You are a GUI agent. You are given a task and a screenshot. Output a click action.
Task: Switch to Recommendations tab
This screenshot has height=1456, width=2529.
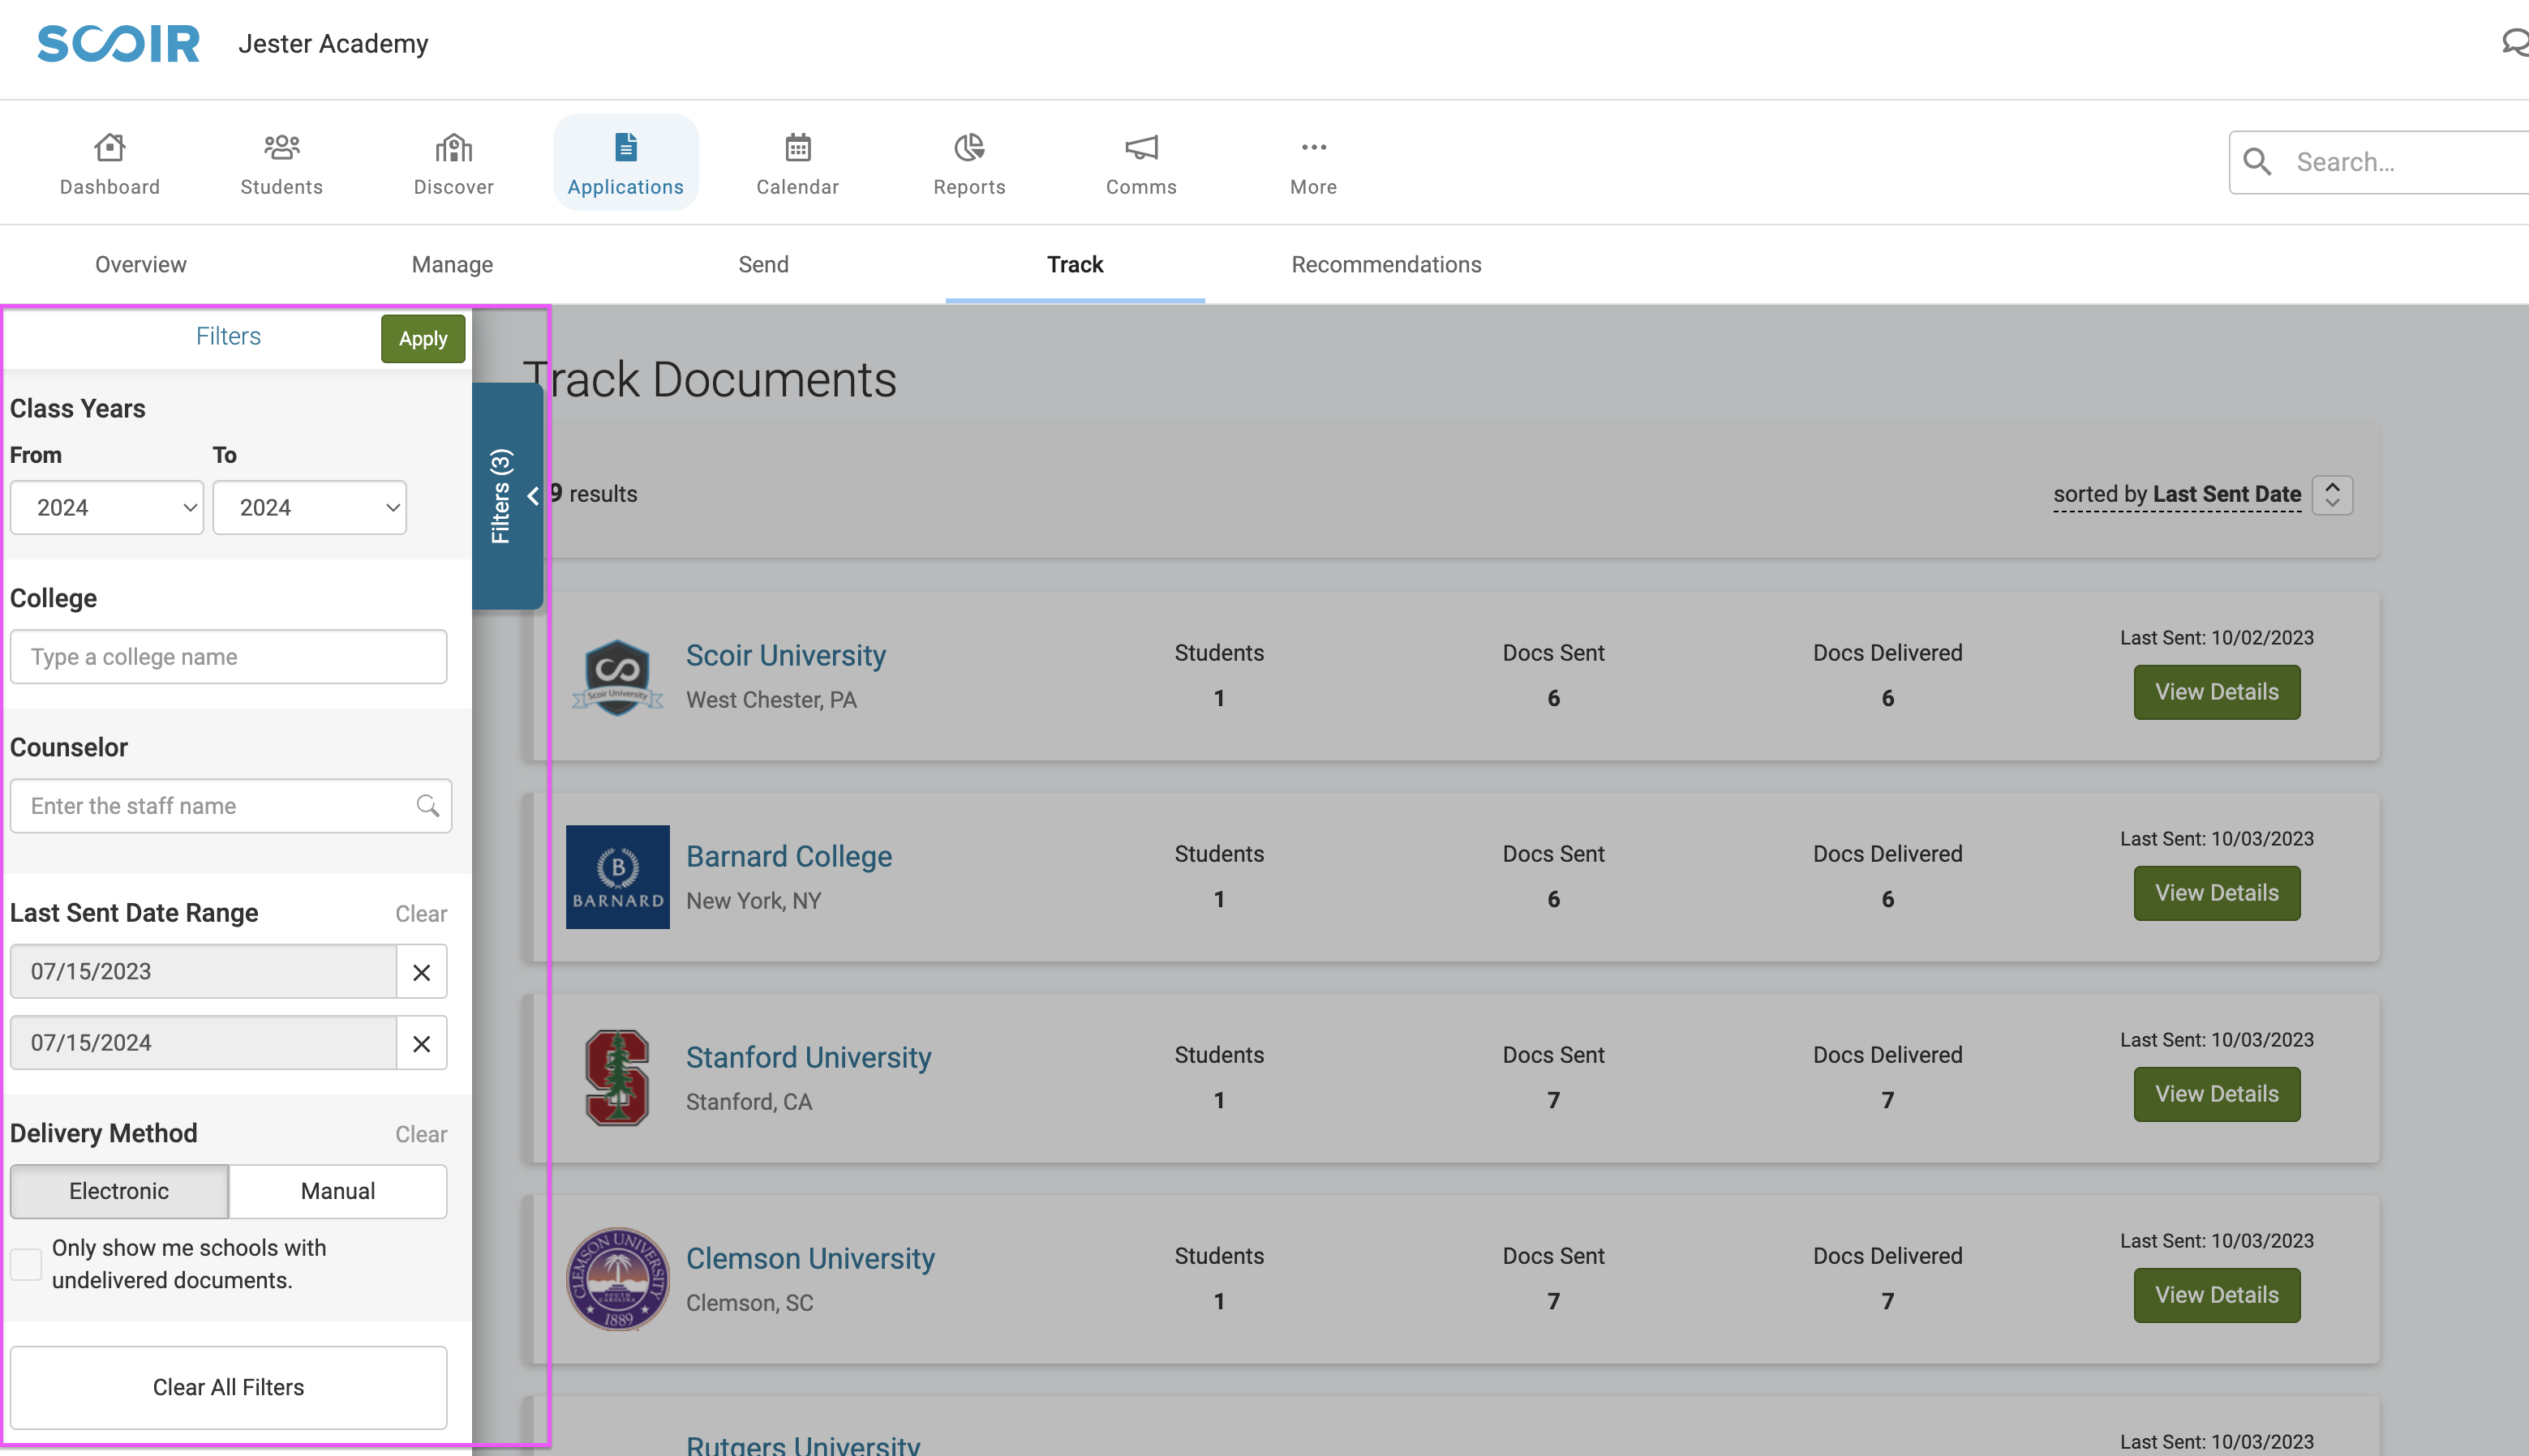pos(1385,264)
